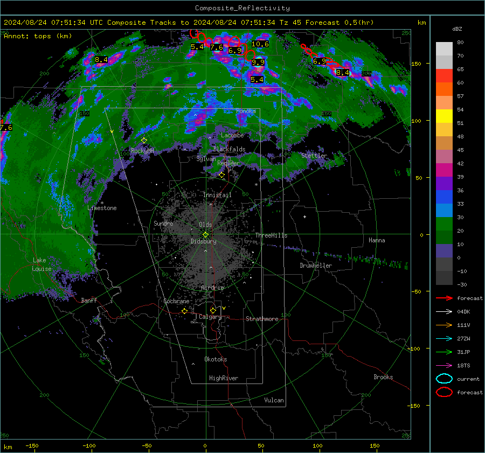Click the Ponoka city label

coord(246,111)
